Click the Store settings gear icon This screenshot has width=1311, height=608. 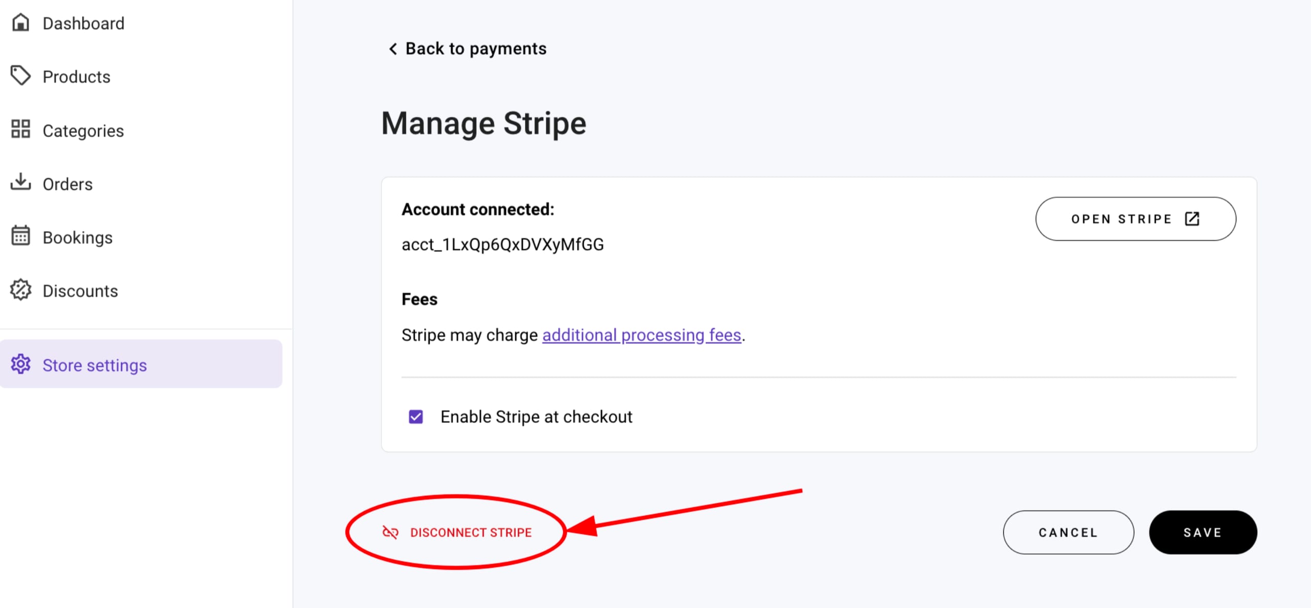tap(20, 364)
